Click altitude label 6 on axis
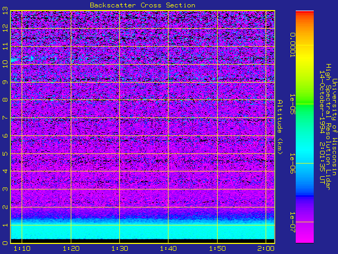338x254 pixels. [x=5, y=135]
